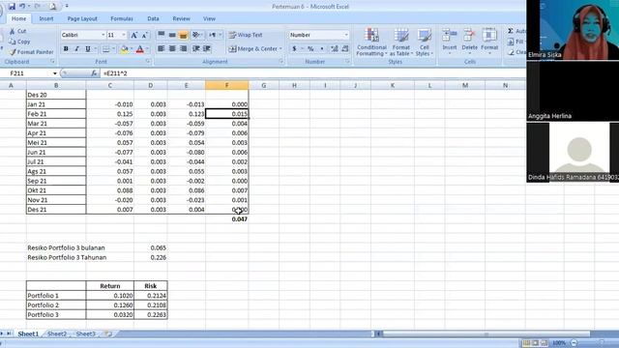Increase the cell indent
Image resolution: width=619 pixels, height=348 pixels.
[206, 48]
